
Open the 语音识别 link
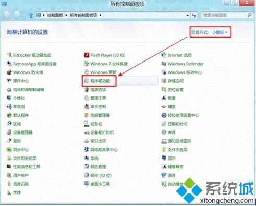(x=21, y=184)
